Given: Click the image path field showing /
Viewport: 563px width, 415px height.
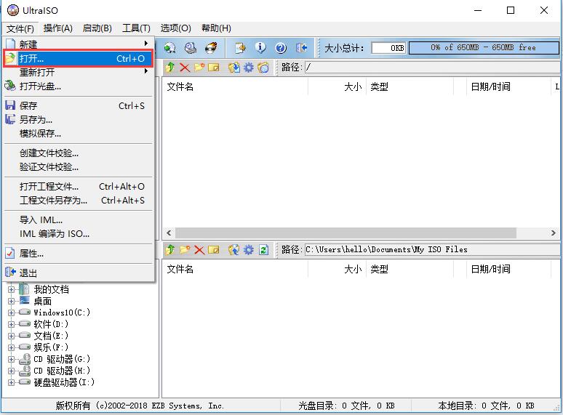Looking at the screenshot, I should tap(432, 67).
